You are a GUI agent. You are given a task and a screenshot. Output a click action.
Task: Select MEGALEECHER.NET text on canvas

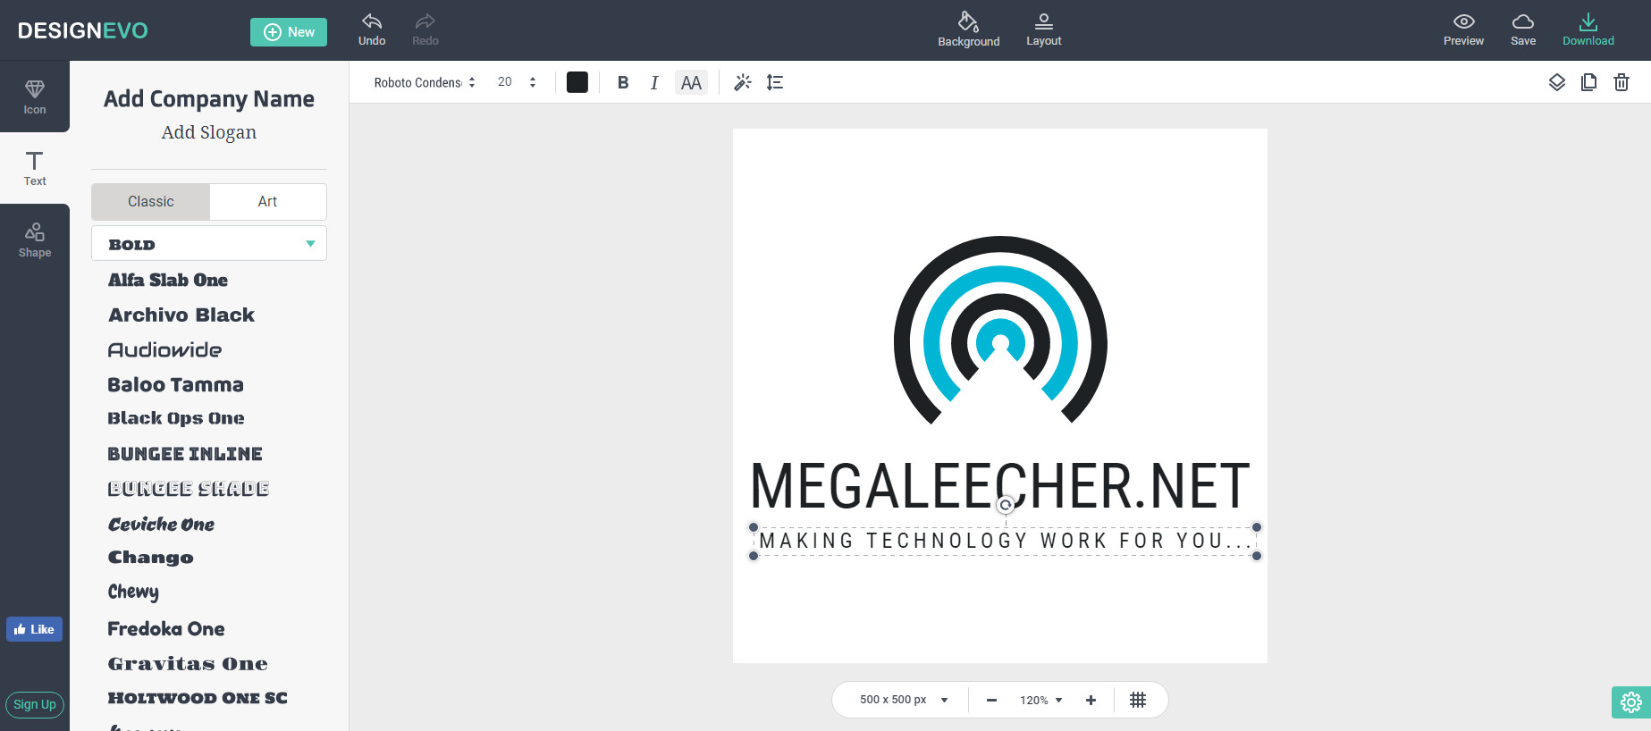(x=999, y=485)
